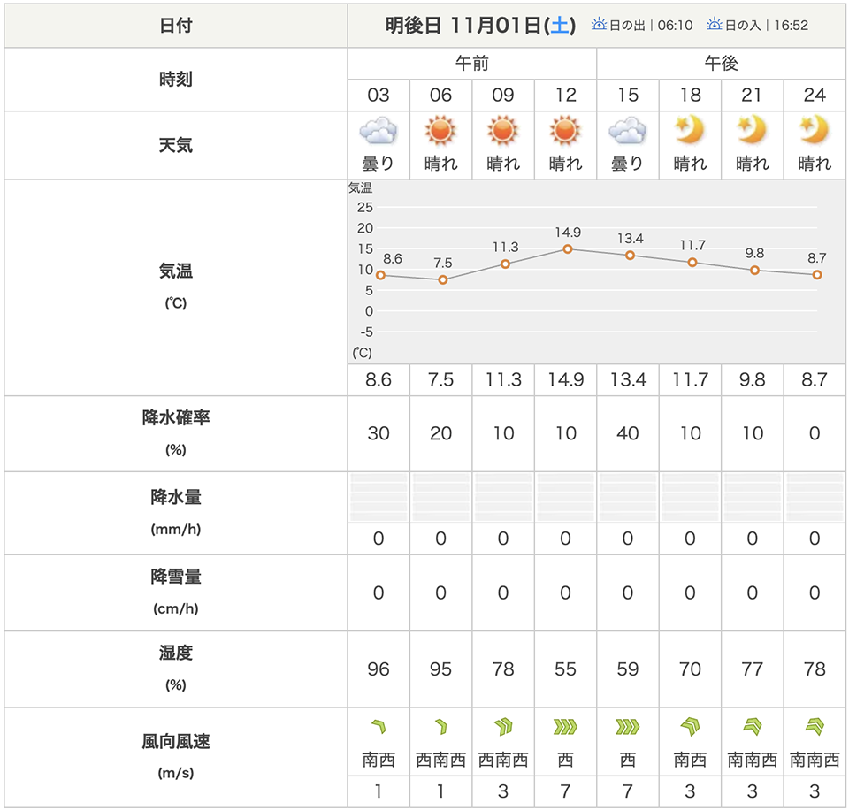Click the sunset icon next to 日の入
849x810 pixels.
(715, 25)
